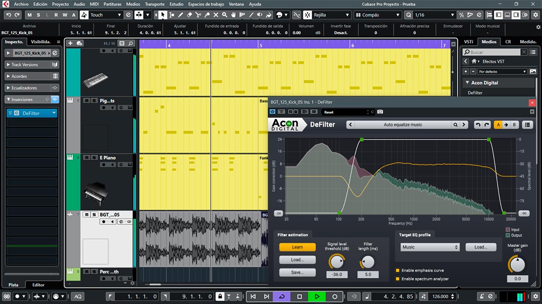Open Music target EQ profile dropdown

click(430, 247)
